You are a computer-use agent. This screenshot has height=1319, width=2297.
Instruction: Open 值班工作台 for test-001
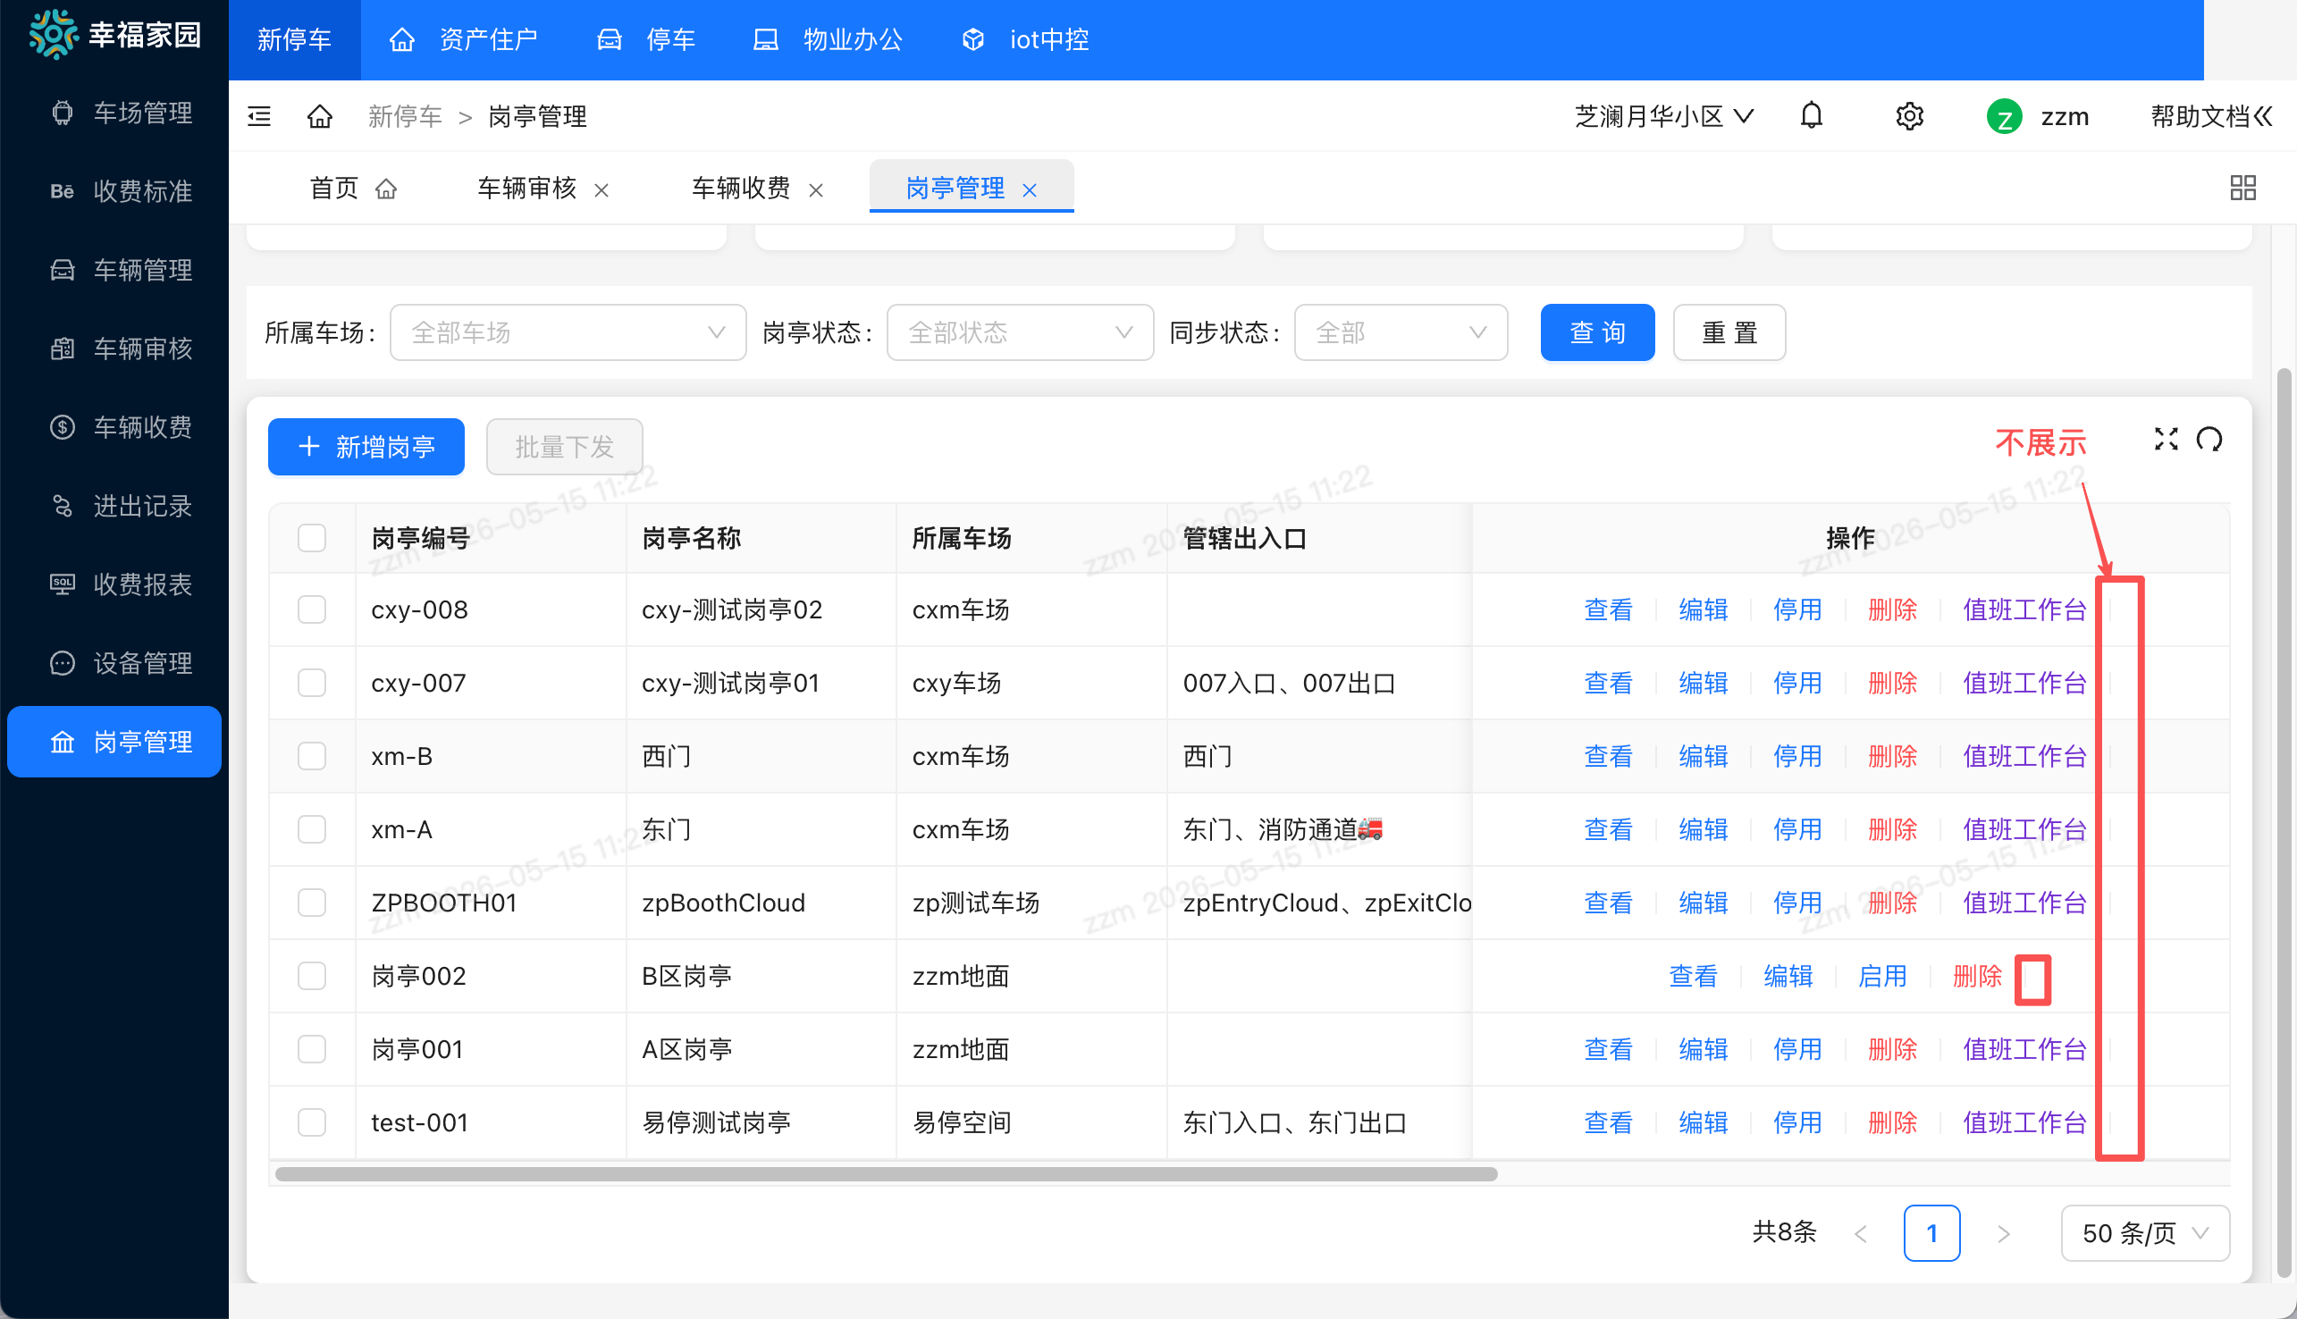pyautogui.click(x=2024, y=1123)
